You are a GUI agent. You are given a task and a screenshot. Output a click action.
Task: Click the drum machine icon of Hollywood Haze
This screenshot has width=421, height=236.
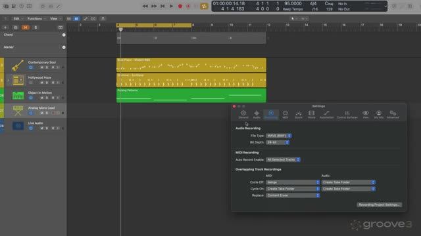pyautogui.click(x=18, y=80)
